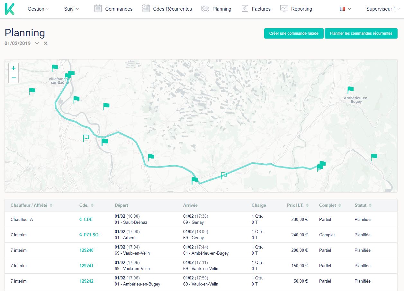Click the recurring icon beside CDE order

(x=81, y=219)
